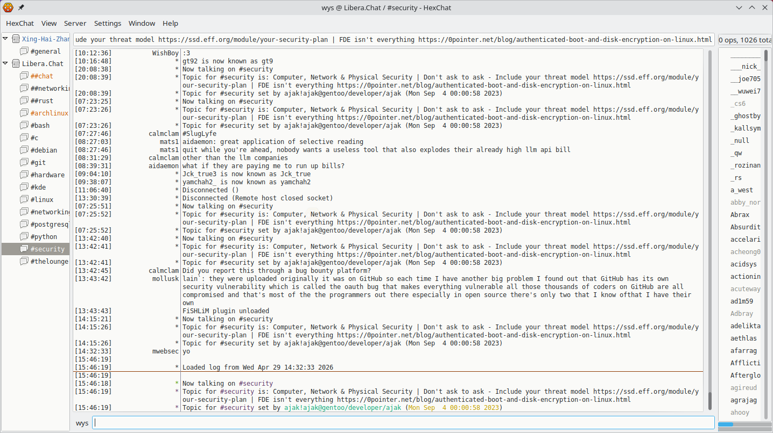Click the '0 ops, 1026 total' user count
The image size is (773, 433).
(745, 40)
